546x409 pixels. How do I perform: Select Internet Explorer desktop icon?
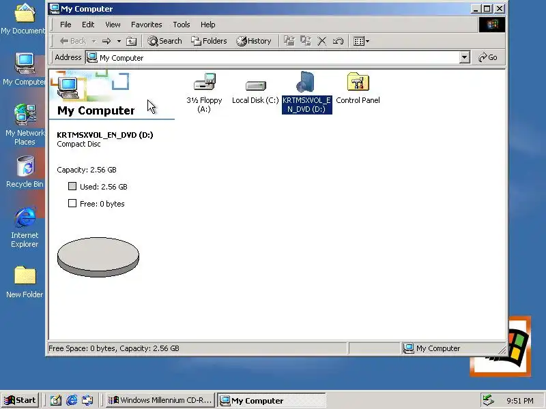coord(25,228)
